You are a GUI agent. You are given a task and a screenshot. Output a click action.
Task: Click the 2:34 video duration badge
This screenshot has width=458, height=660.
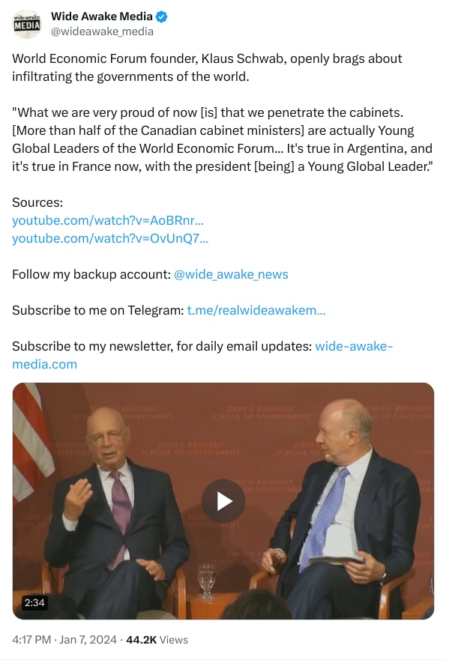click(35, 602)
